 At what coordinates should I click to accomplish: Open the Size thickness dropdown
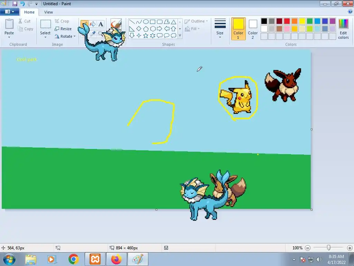tap(220, 29)
